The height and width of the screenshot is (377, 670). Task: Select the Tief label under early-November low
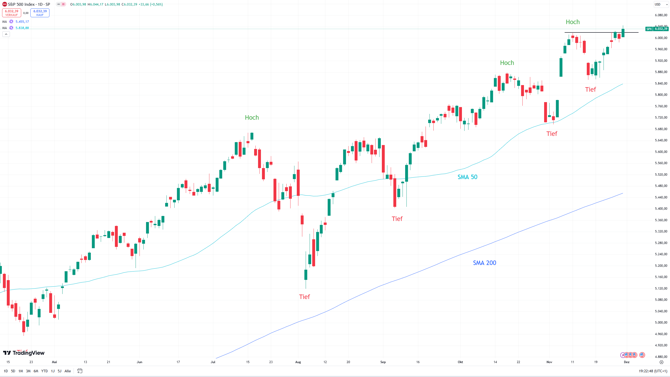tap(552, 134)
